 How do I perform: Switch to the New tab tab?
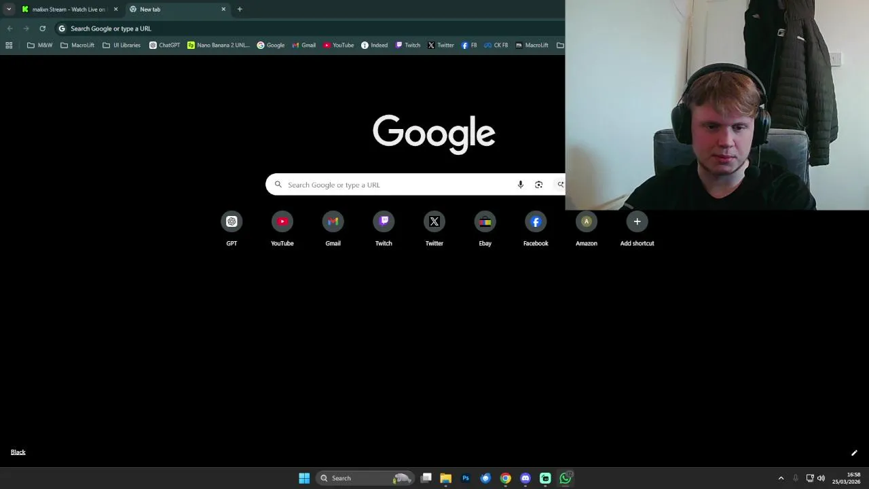pyautogui.click(x=178, y=10)
